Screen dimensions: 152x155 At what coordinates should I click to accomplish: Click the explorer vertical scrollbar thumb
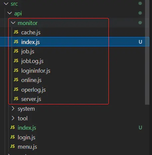147,52
